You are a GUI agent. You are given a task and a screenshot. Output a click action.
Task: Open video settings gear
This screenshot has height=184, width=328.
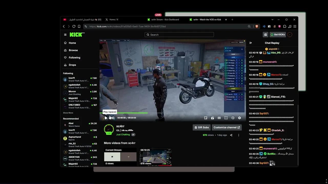(239, 118)
